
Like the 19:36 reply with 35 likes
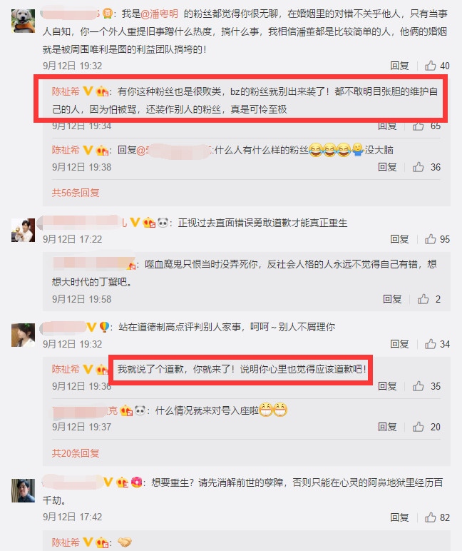click(x=418, y=386)
